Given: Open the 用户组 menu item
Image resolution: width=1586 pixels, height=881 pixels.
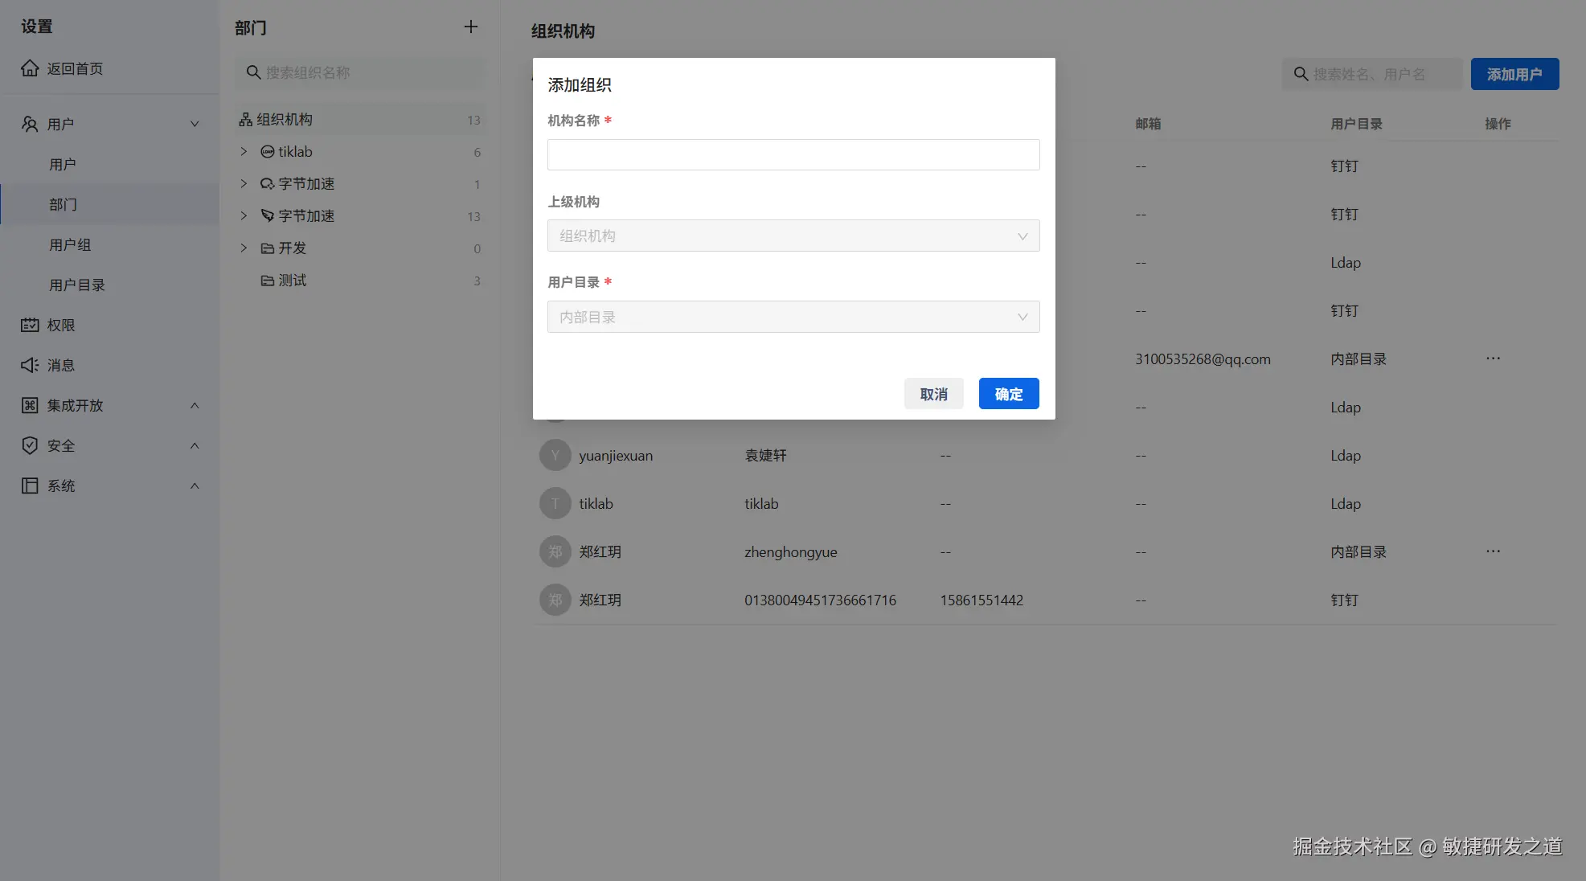Looking at the screenshot, I should coord(70,244).
